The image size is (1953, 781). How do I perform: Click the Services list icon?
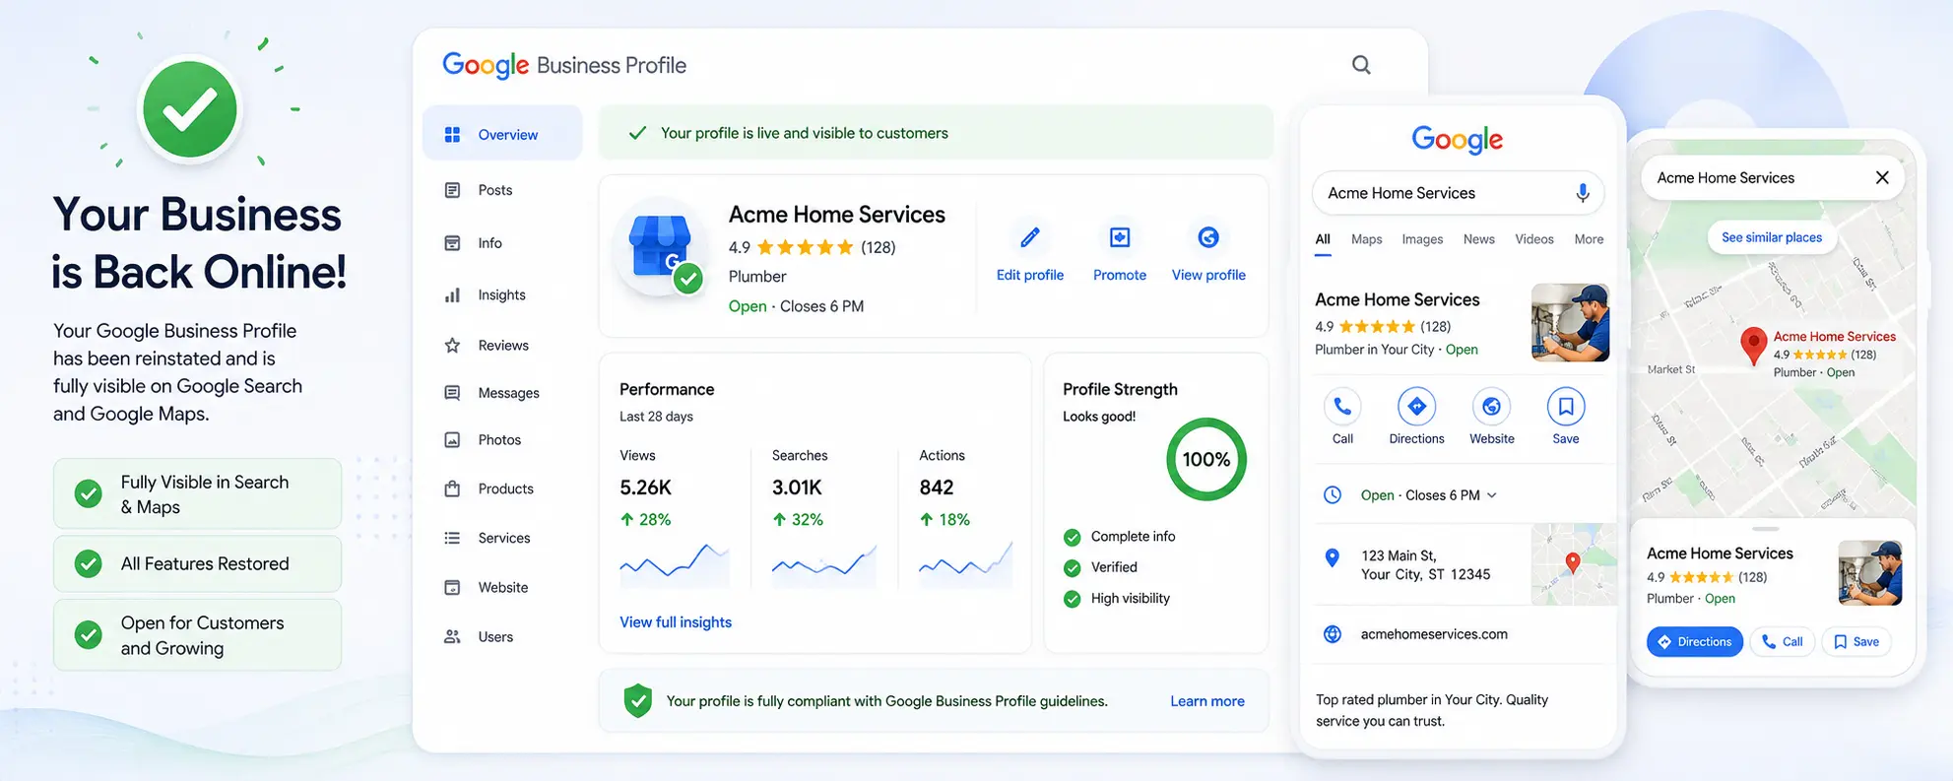coord(452,538)
